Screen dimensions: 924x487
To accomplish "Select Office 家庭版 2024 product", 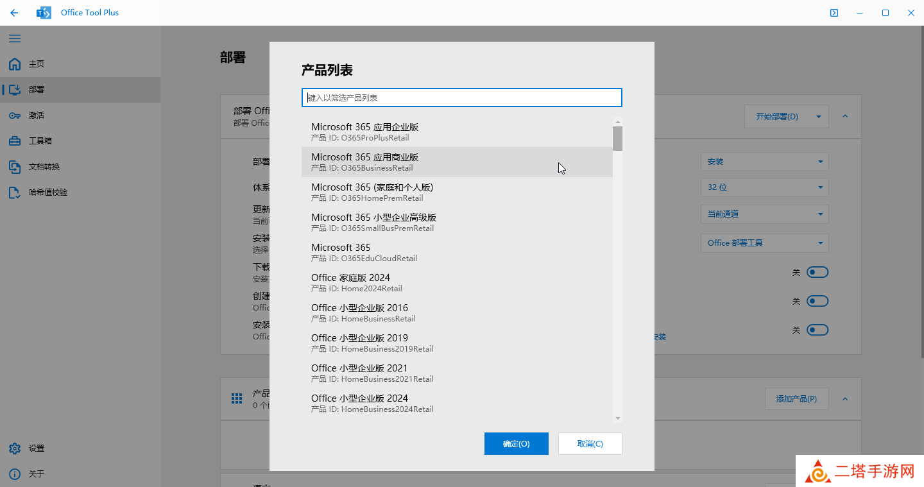I will click(x=457, y=283).
